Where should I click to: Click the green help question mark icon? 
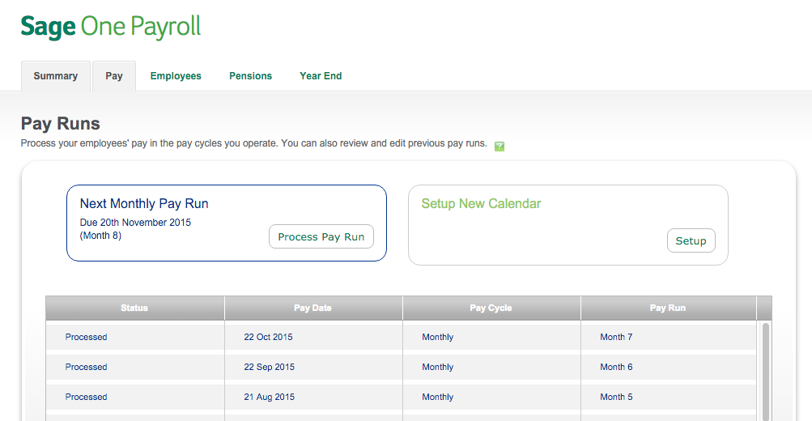coord(500,147)
